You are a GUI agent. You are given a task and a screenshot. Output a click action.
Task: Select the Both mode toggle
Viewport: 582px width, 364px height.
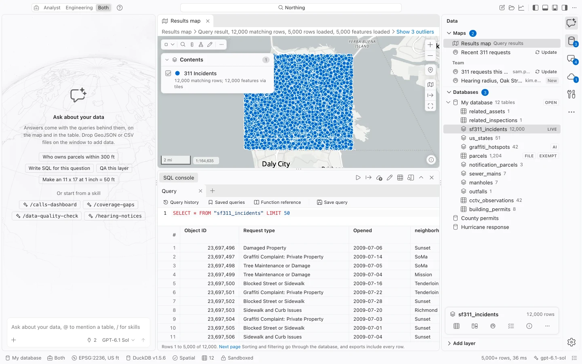click(x=103, y=8)
